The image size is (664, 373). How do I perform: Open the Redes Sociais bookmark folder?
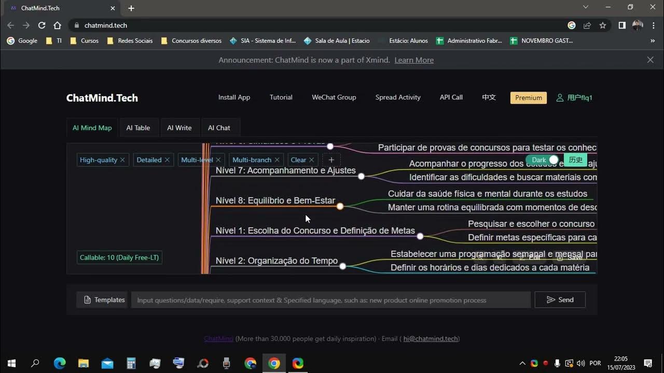pyautogui.click(x=130, y=40)
